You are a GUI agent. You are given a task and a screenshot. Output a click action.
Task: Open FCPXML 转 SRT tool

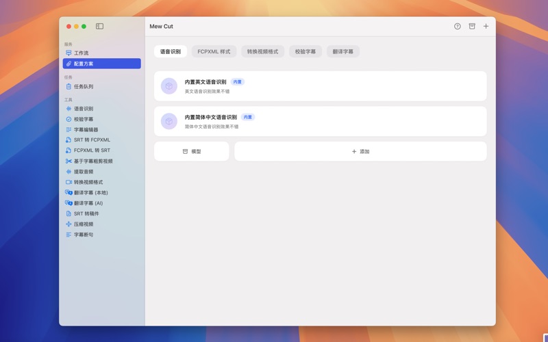pos(101,150)
